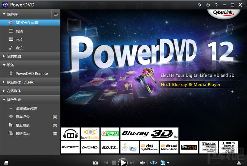Viewport: 247px width, 166px height.
Task: Open help with the question mark icon
Action: click(216, 5)
